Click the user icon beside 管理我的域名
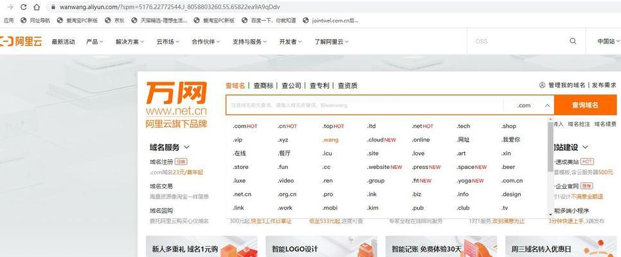Screen dimensions: 621x257 pos(542,85)
